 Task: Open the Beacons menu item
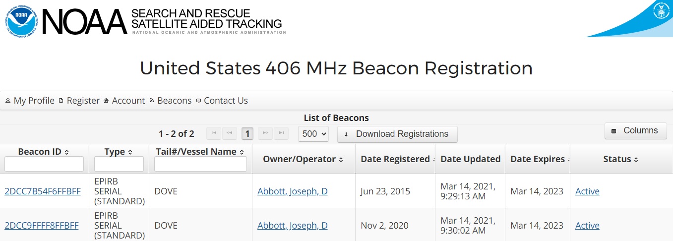170,101
